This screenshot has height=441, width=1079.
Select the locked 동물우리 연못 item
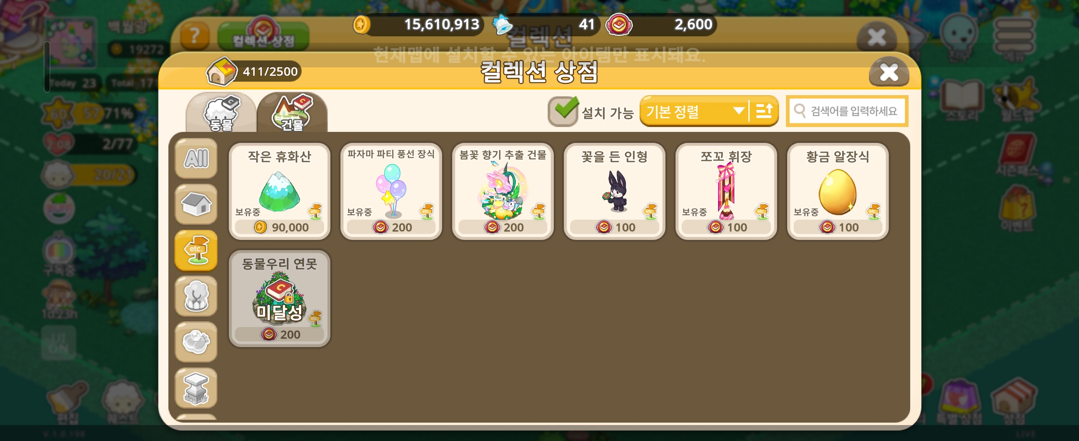280,299
